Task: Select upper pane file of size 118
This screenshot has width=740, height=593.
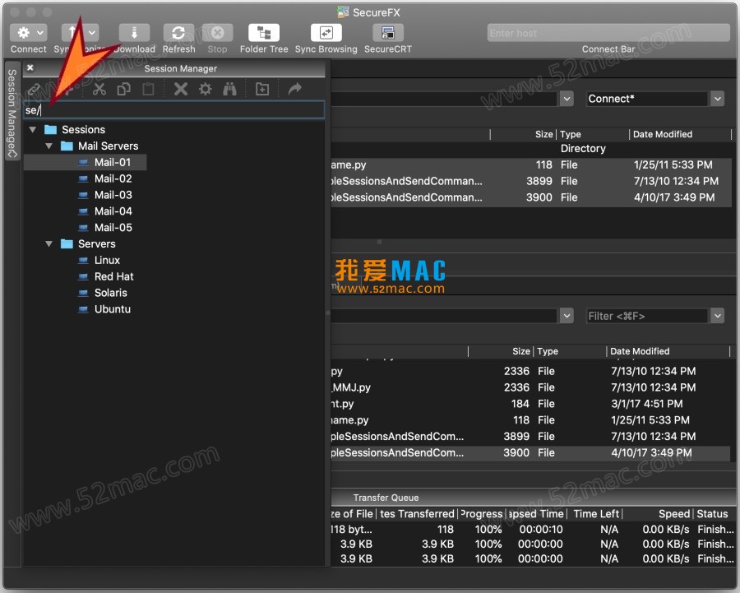Action: tap(531, 164)
